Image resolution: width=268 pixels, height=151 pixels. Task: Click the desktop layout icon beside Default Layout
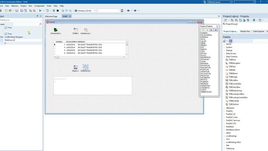(x=204, y=2)
